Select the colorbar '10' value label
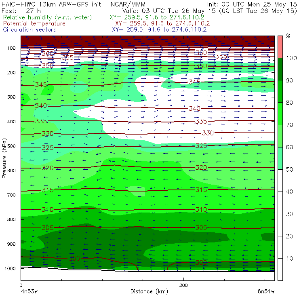Screen dimensions: 299x299 (290, 258)
